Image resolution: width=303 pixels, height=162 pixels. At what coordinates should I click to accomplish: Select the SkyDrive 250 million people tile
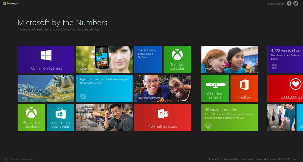148,59
